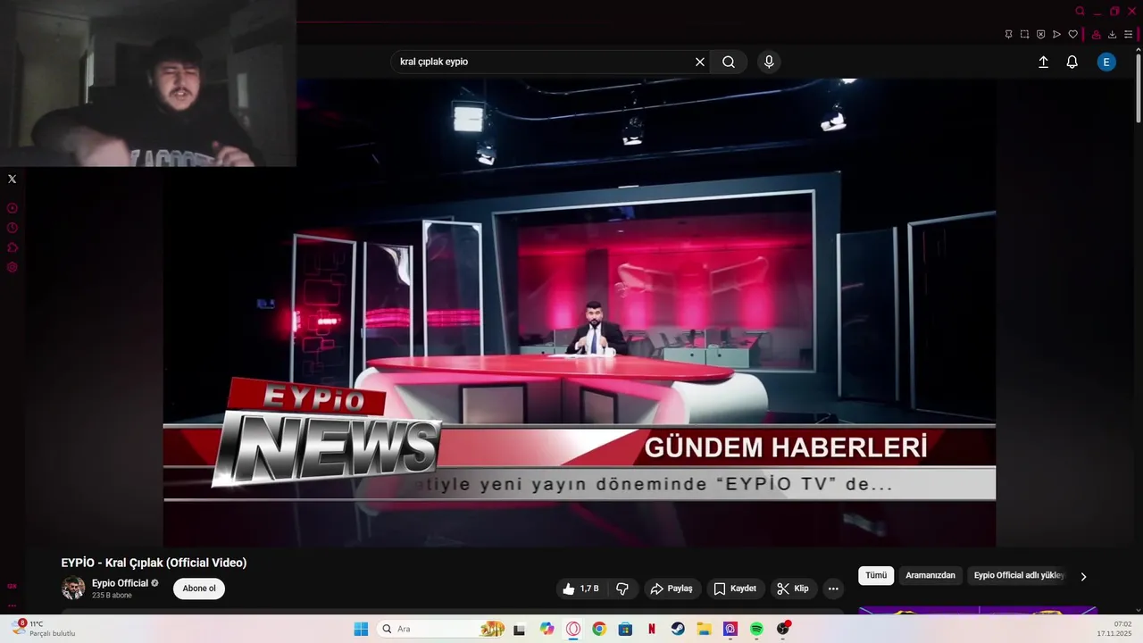Click the taskbar search box 'Ara'
This screenshot has width=1143, height=643.
[x=442, y=629]
